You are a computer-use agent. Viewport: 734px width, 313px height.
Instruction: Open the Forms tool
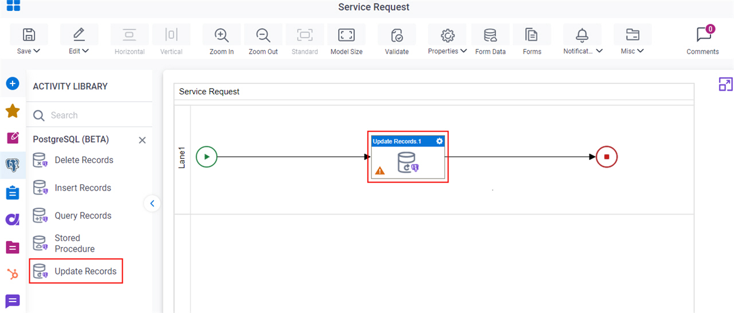point(532,41)
